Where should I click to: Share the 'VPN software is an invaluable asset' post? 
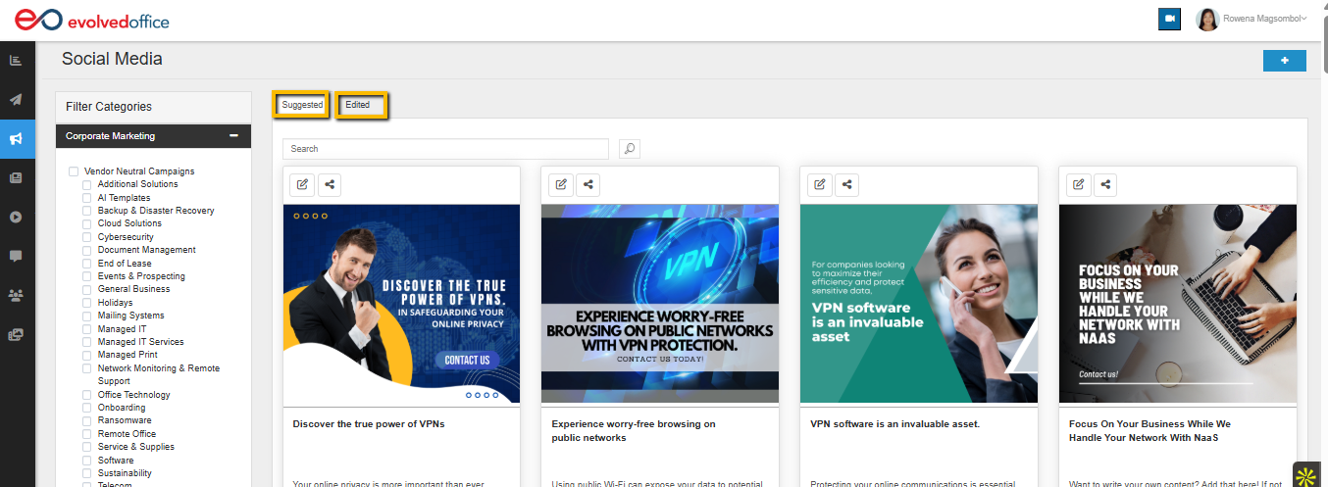click(x=845, y=183)
